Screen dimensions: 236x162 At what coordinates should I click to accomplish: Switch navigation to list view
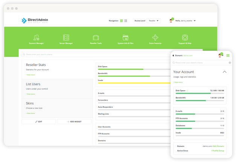tap(126, 21)
